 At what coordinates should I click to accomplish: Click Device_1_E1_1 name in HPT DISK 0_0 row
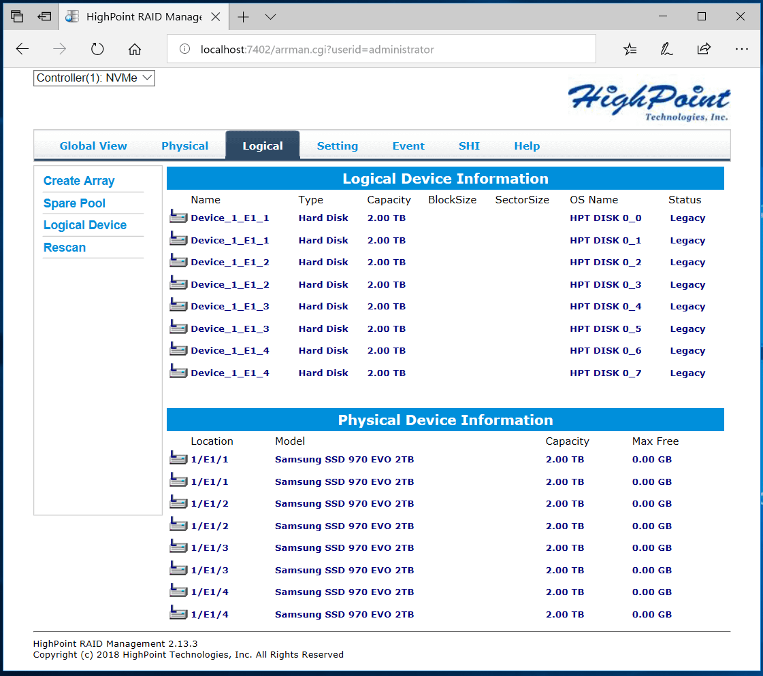229,218
